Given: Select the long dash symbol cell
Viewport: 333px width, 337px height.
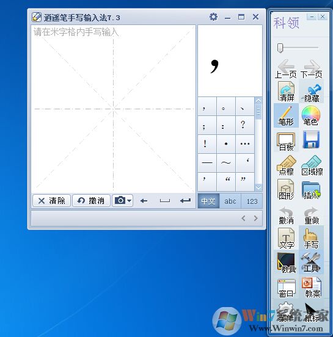Looking at the screenshot, I should [x=207, y=162].
